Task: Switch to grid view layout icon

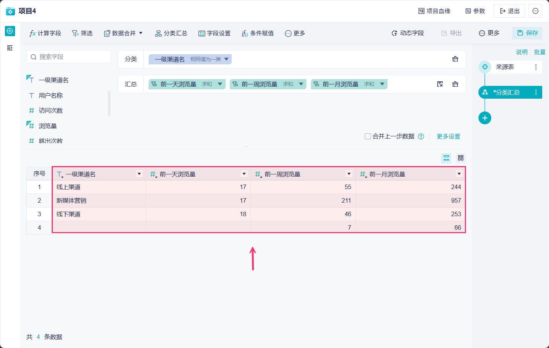Action: coord(461,158)
